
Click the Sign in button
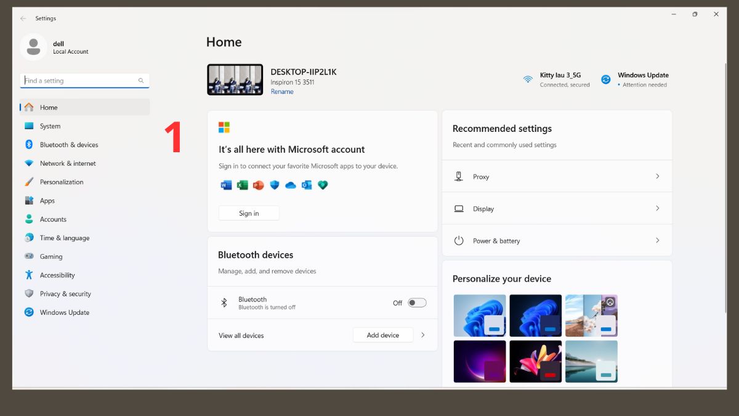pyautogui.click(x=249, y=213)
